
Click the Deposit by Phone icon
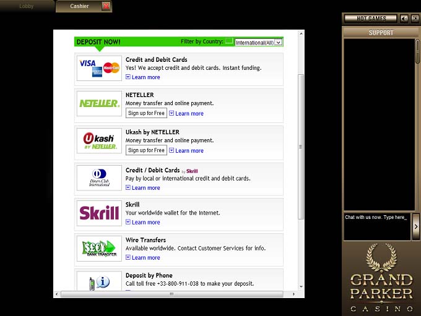click(99, 281)
